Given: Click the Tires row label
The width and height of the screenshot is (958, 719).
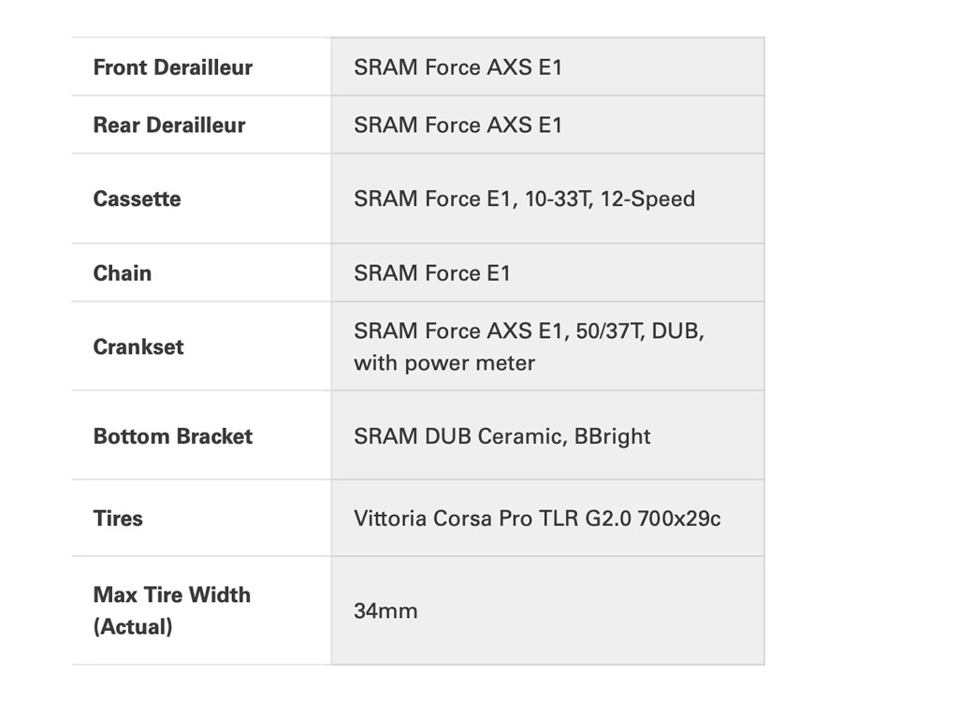Looking at the screenshot, I should 118,519.
